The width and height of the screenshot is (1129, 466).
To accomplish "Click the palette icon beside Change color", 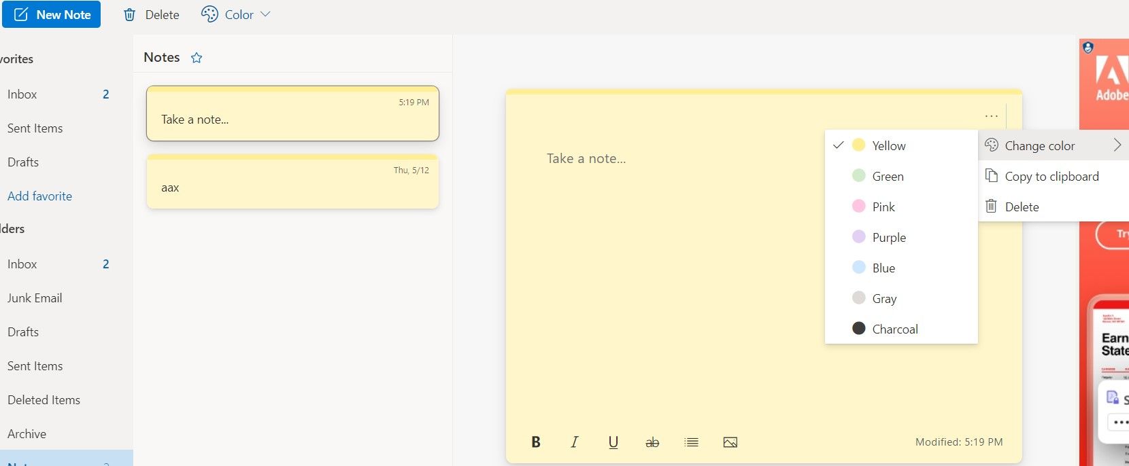I will [992, 145].
